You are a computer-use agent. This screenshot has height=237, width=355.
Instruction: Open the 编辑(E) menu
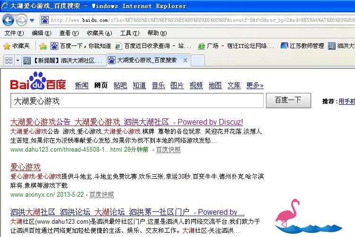(42, 33)
